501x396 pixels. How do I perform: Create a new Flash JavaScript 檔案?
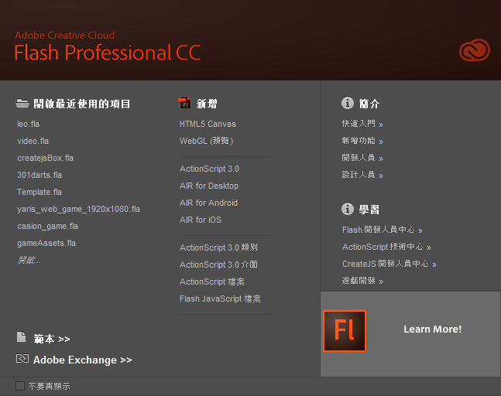(220, 299)
